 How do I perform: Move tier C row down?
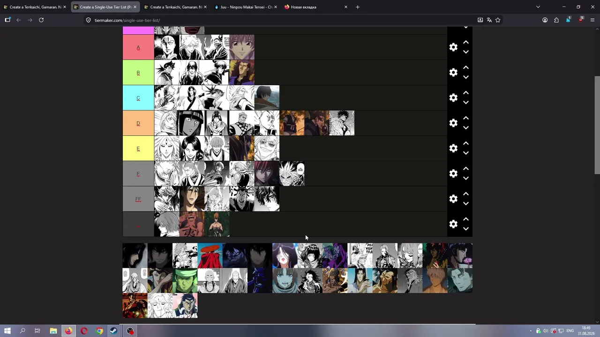point(466,103)
